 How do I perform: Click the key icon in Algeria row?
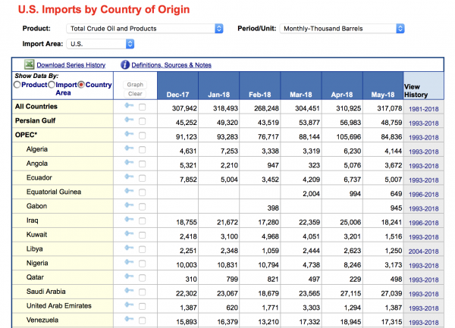(x=129, y=148)
